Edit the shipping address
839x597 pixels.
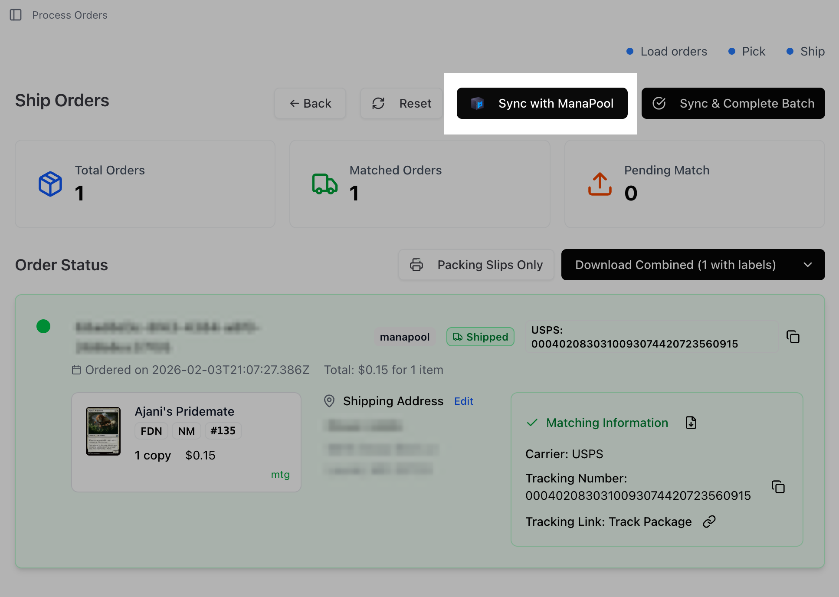(x=463, y=401)
